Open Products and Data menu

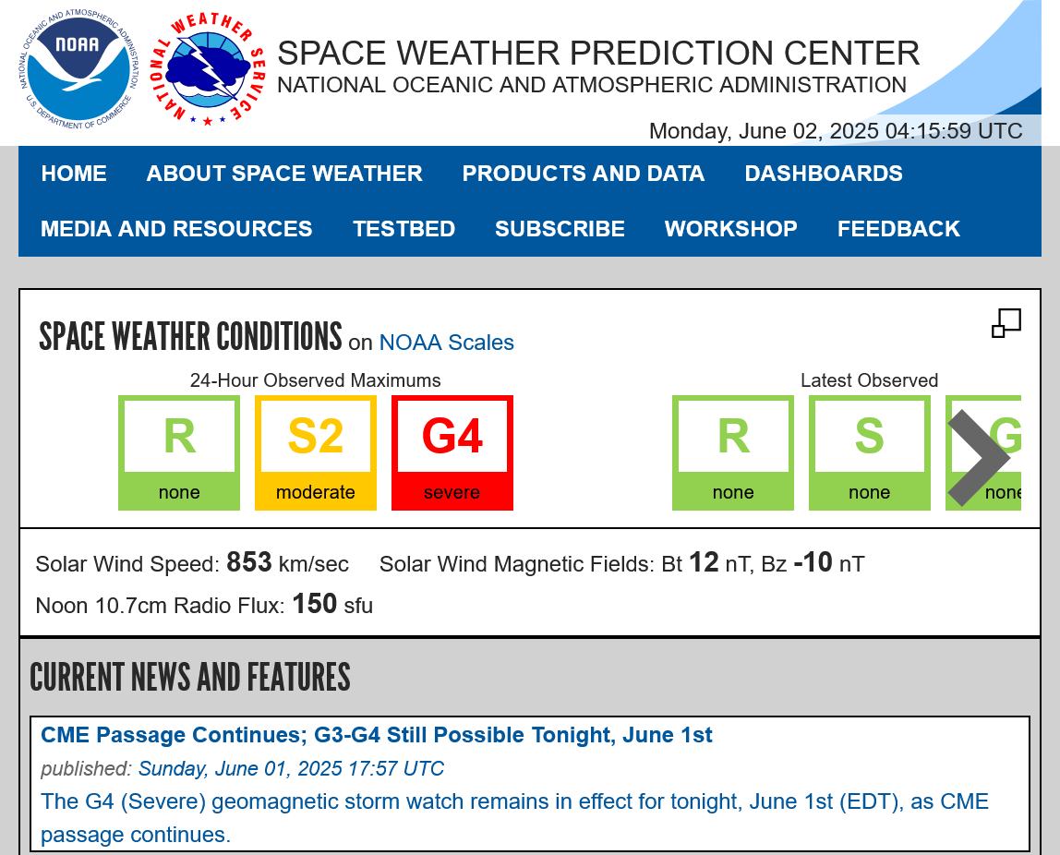click(584, 174)
